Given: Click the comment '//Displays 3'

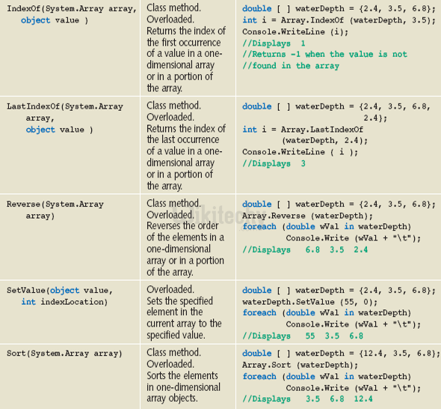Looking at the screenshot, I should coord(274,163).
